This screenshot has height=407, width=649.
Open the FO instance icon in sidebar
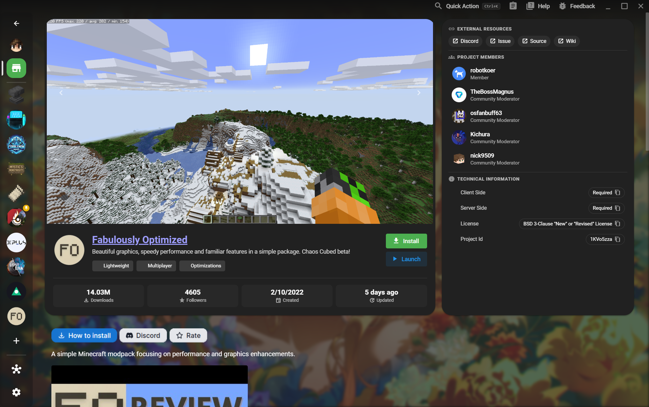point(16,316)
